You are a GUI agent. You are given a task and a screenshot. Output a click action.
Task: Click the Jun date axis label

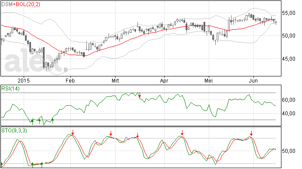[x=253, y=80]
